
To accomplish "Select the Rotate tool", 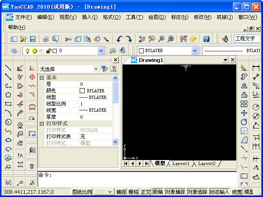I will [244, 122].
